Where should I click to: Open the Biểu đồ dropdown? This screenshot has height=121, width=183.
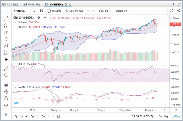click(x=105, y=11)
